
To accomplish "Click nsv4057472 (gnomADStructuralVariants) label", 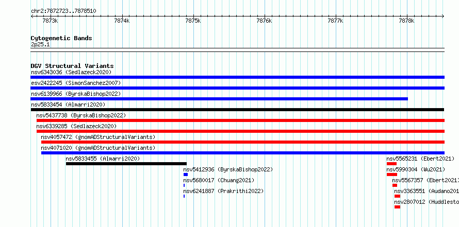I will [x=98, y=137].
